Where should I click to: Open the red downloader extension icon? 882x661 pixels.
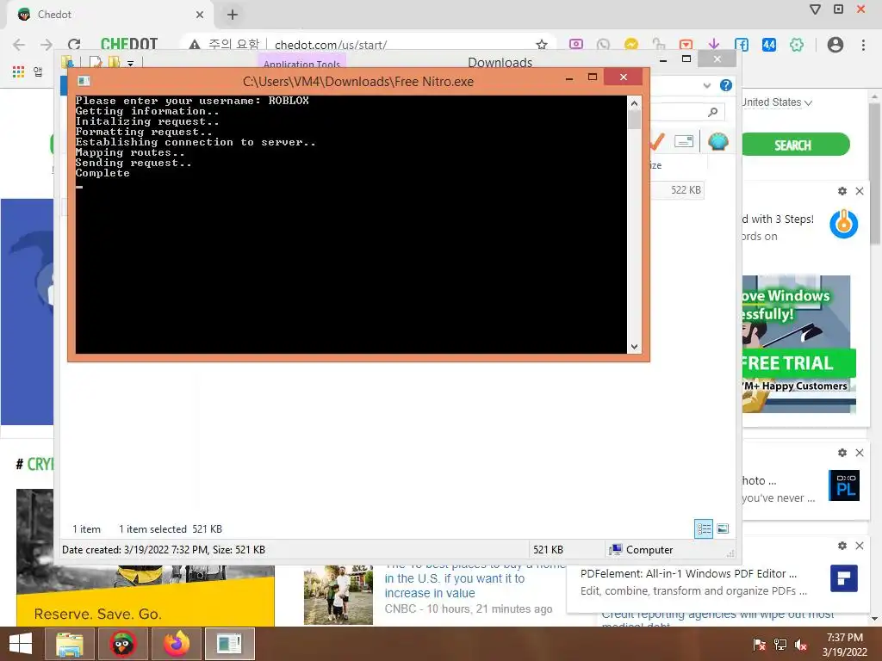[x=686, y=45]
